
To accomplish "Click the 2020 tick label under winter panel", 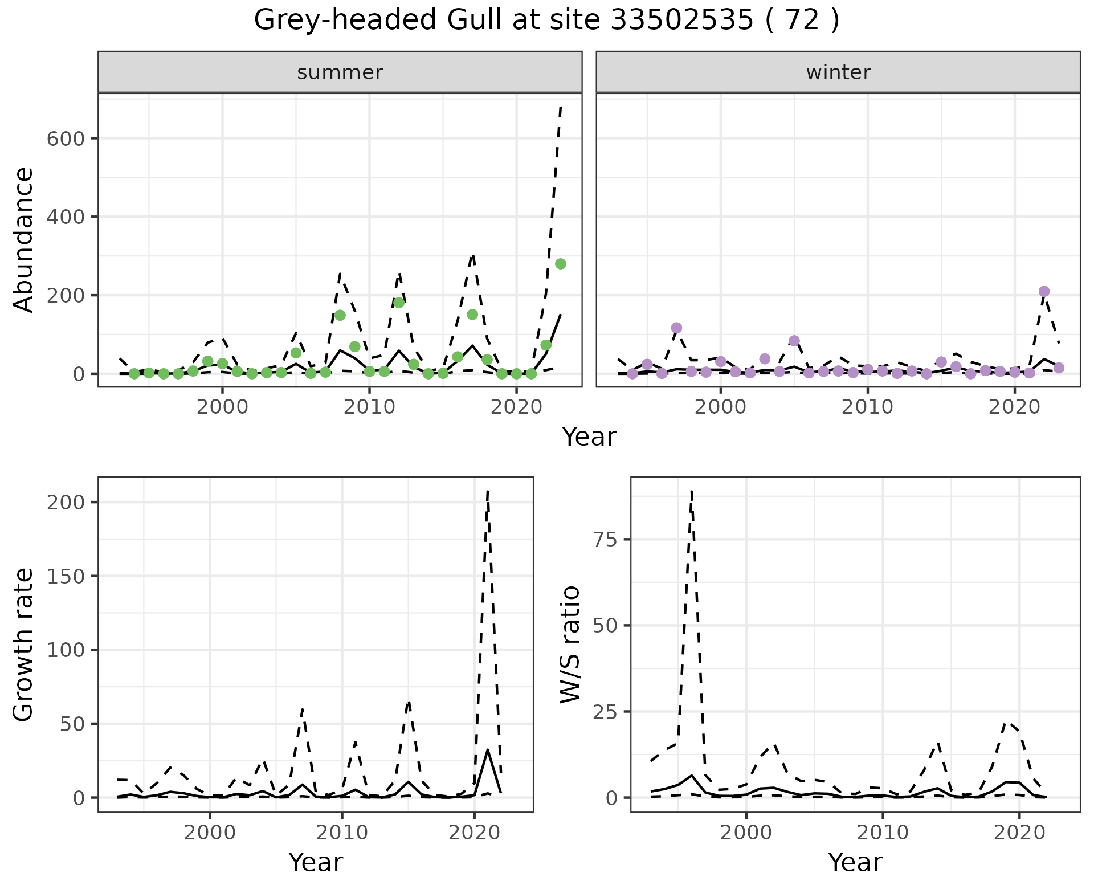I will [1014, 407].
